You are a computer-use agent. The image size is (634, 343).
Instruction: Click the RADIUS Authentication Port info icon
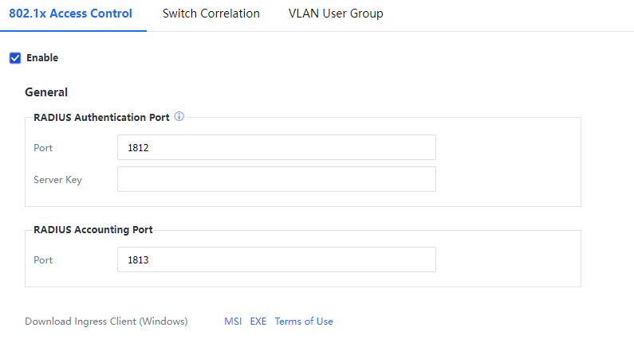179,117
